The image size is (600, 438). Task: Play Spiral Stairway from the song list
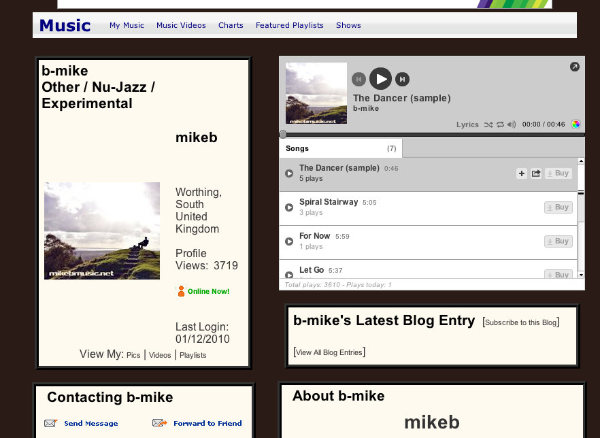point(289,207)
